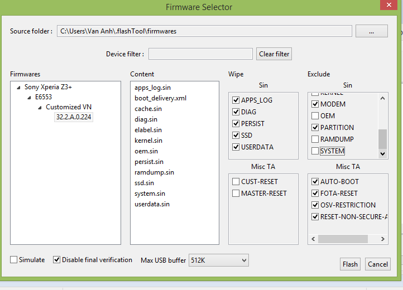Click the browse button for source folder
Image resolution: width=403 pixels, height=290 pixels.
pyautogui.click(x=371, y=31)
